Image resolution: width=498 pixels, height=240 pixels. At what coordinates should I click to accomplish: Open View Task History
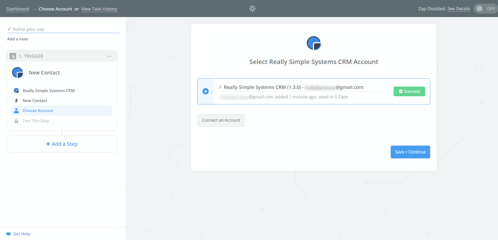tap(99, 9)
